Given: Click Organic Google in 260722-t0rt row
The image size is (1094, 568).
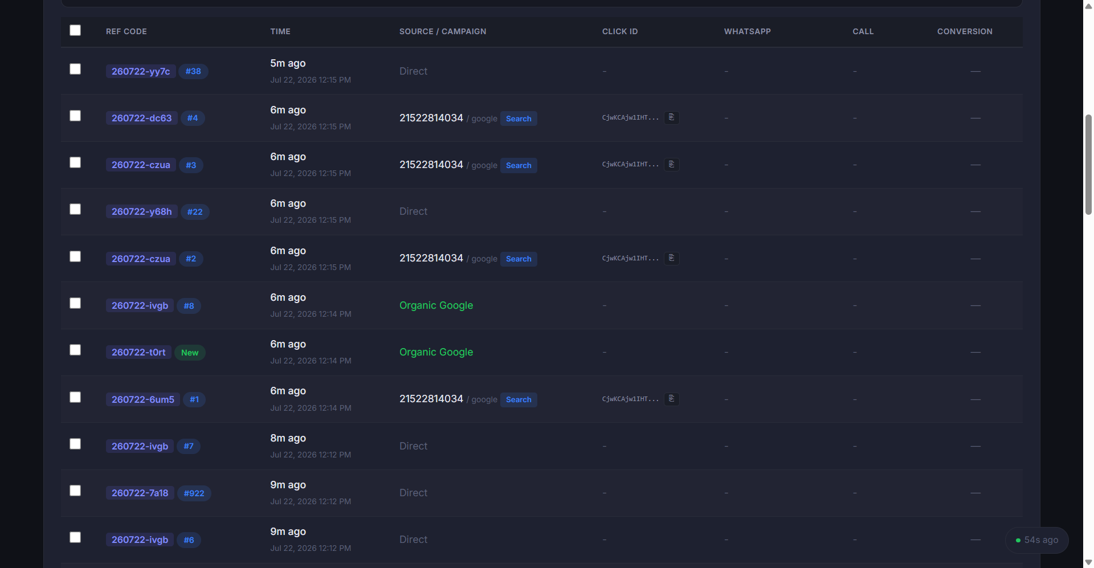Looking at the screenshot, I should (436, 352).
